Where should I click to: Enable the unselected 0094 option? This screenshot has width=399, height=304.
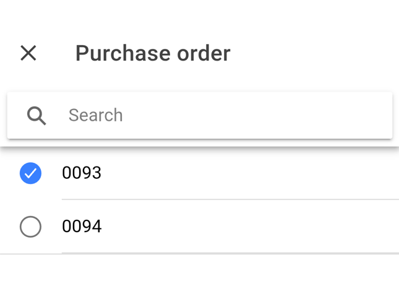30,227
